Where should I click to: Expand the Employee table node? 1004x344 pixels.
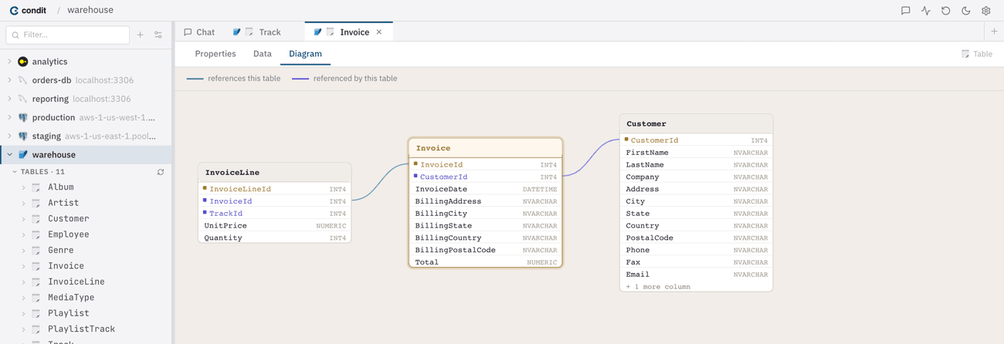[x=24, y=234]
